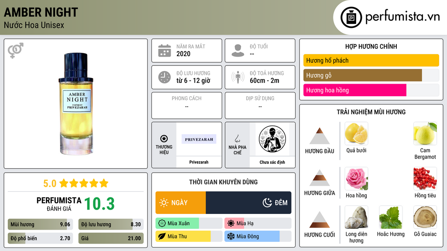Click the Đêm nighttime segment

tap(248, 203)
